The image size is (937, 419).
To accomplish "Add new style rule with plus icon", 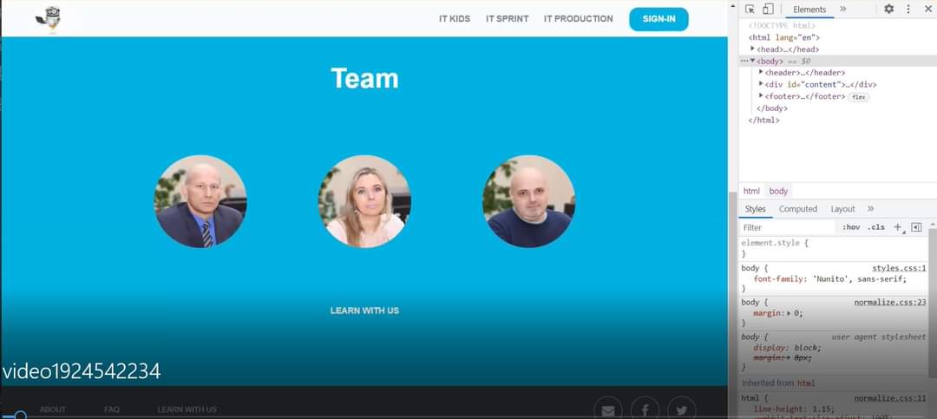I will point(898,227).
